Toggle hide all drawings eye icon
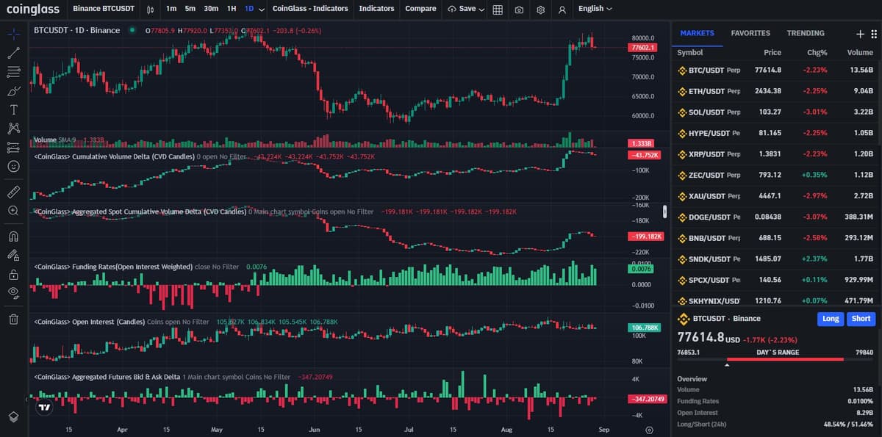882x437 pixels. pyautogui.click(x=13, y=293)
